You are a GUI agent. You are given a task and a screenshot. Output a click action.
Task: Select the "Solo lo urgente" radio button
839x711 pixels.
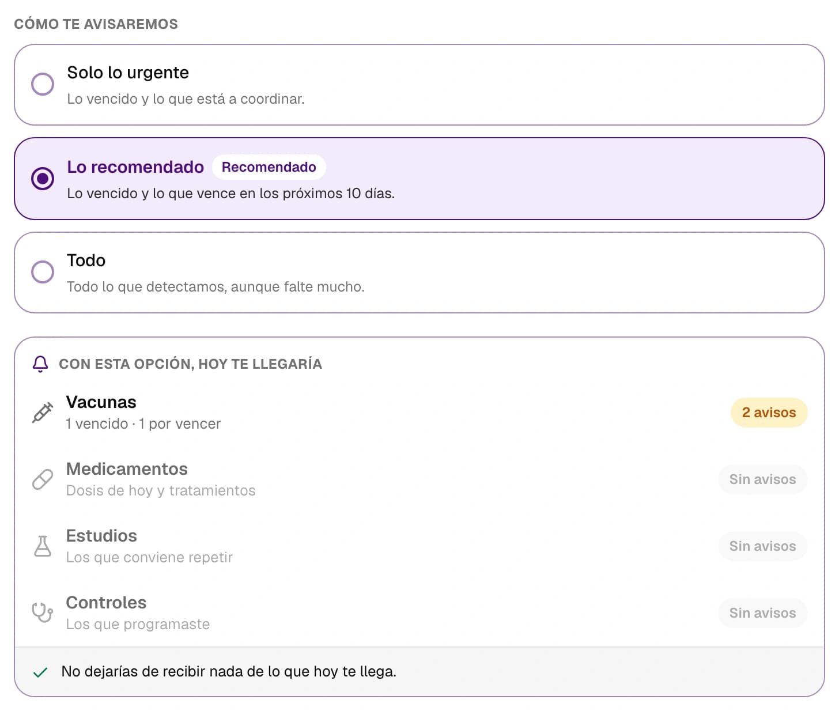(x=43, y=84)
